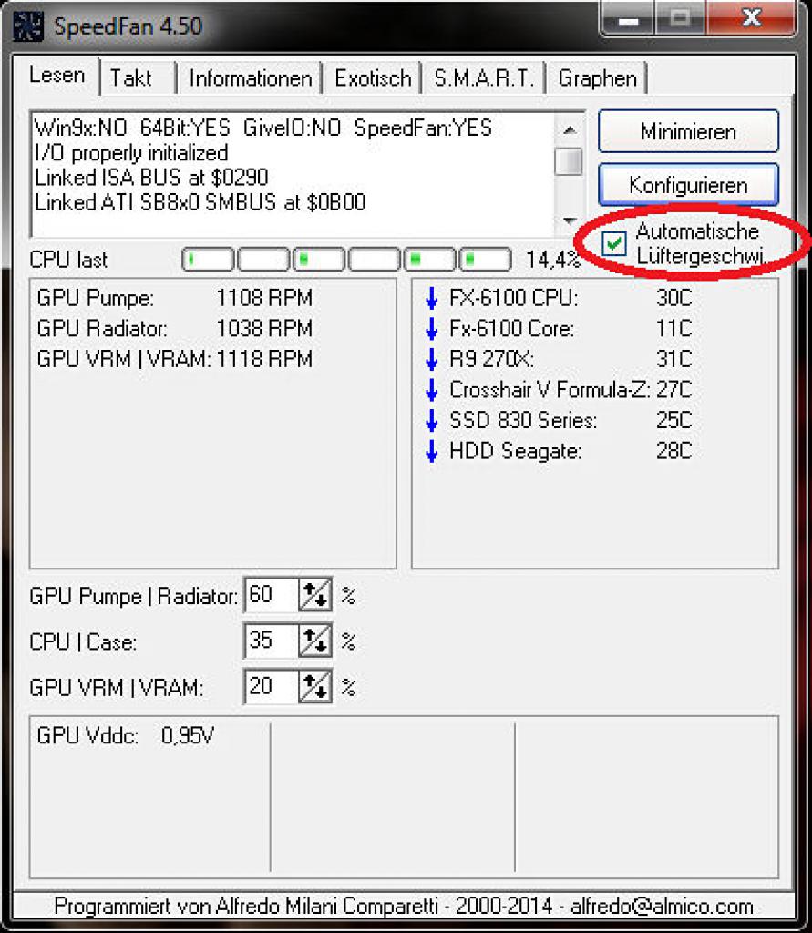Click the first CPU last usage bar

(208, 260)
